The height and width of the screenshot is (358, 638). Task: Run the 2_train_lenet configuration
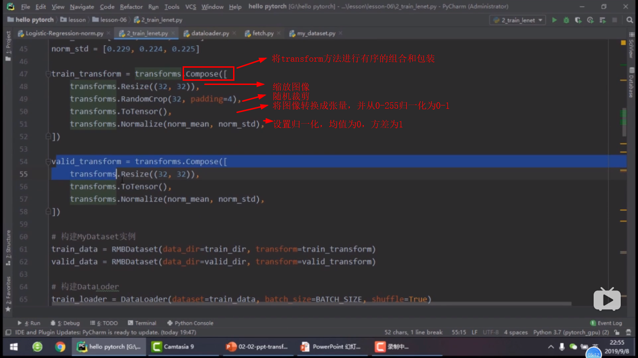pos(554,20)
